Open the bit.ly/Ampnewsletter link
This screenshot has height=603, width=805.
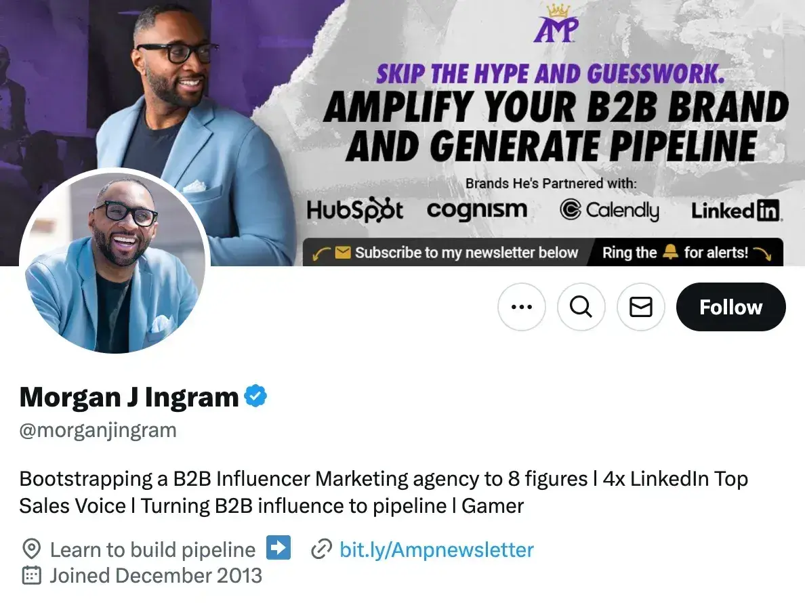pos(436,549)
